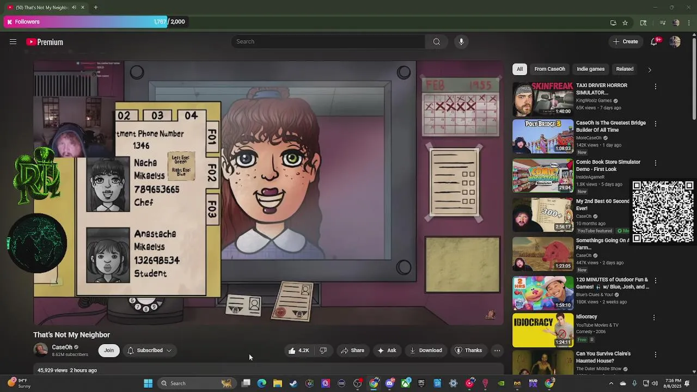
Task: Launch Microsoft Edge from taskbar
Action: click(262, 383)
